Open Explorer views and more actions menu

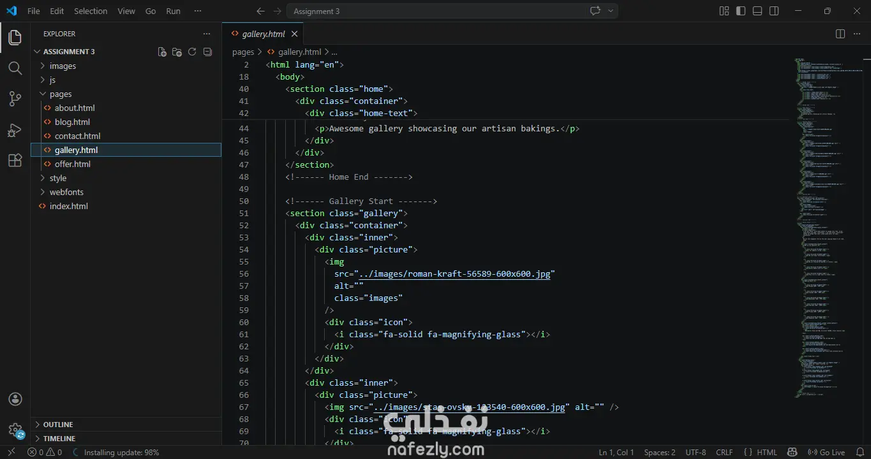coord(206,34)
